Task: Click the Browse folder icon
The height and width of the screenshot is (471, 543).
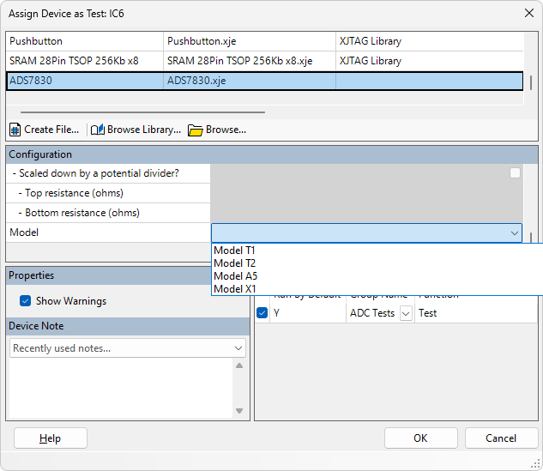Action: tap(196, 130)
